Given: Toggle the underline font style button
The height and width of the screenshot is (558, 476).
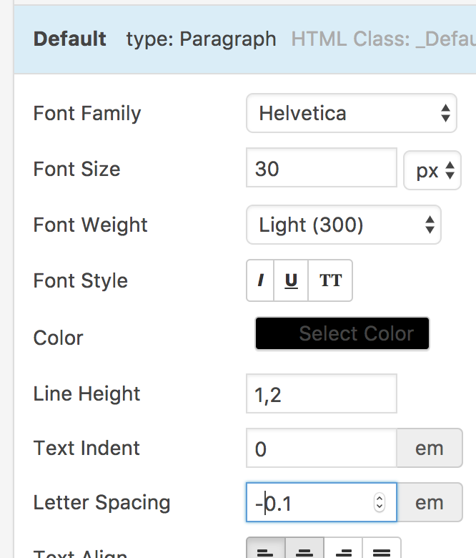Looking at the screenshot, I should [291, 280].
